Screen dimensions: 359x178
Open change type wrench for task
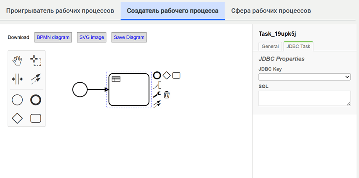(157, 94)
